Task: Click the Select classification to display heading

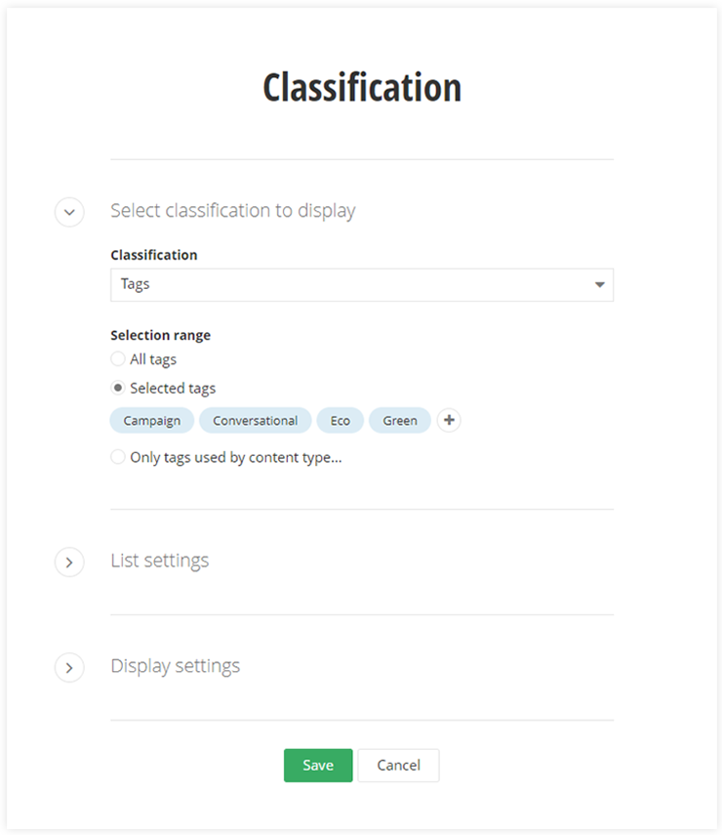Action: [x=233, y=210]
